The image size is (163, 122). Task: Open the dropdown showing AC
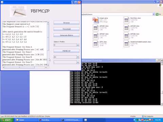78,57
